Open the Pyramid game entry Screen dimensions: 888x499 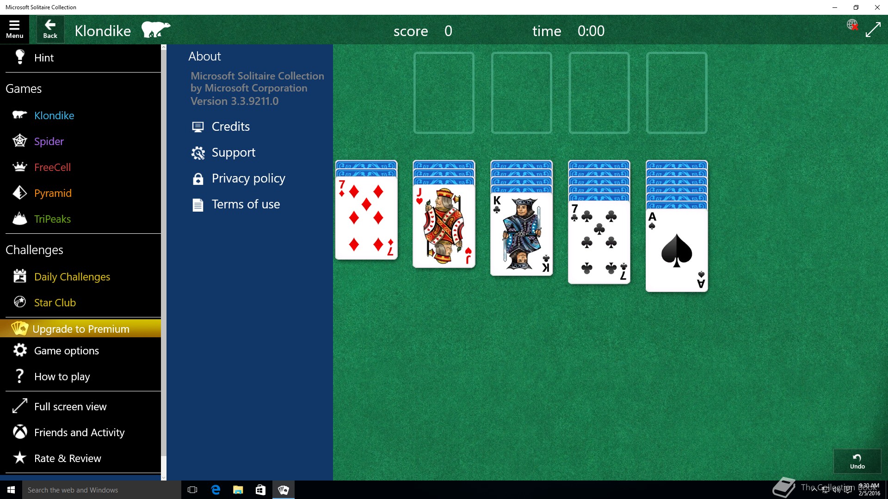(x=80, y=193)
